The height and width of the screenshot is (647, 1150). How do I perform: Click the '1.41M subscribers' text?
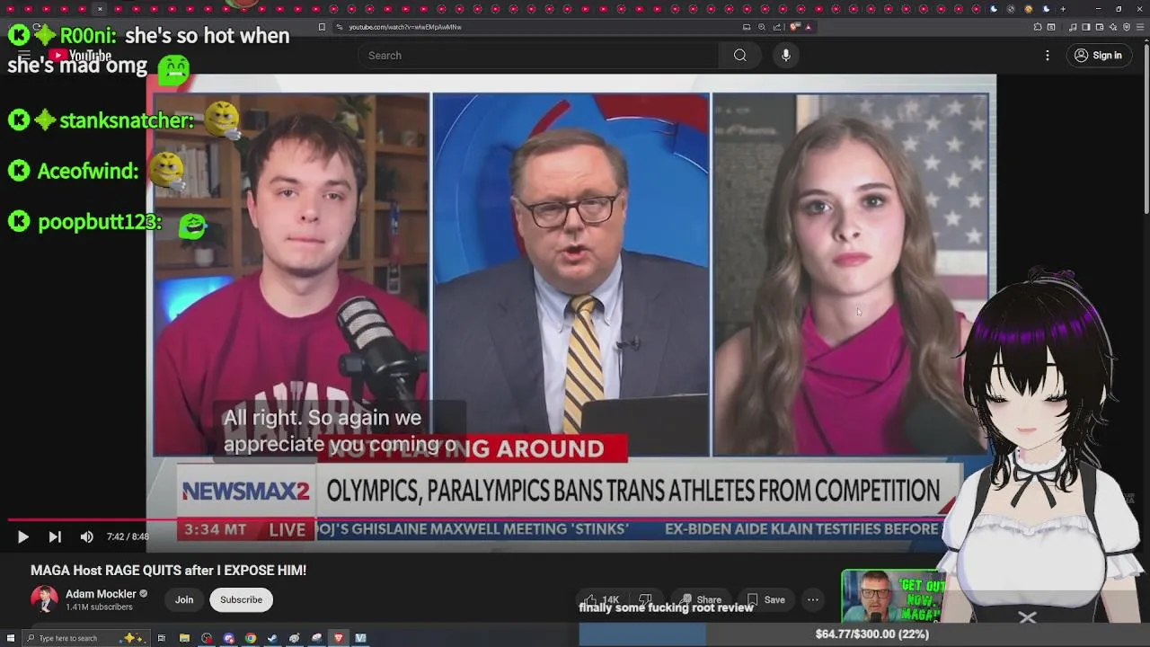click(99, 607)
